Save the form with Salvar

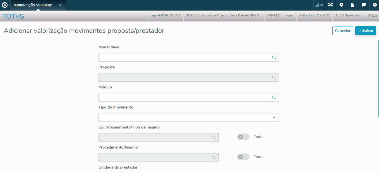point(366,31)
